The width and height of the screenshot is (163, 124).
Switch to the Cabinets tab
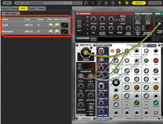14,8
